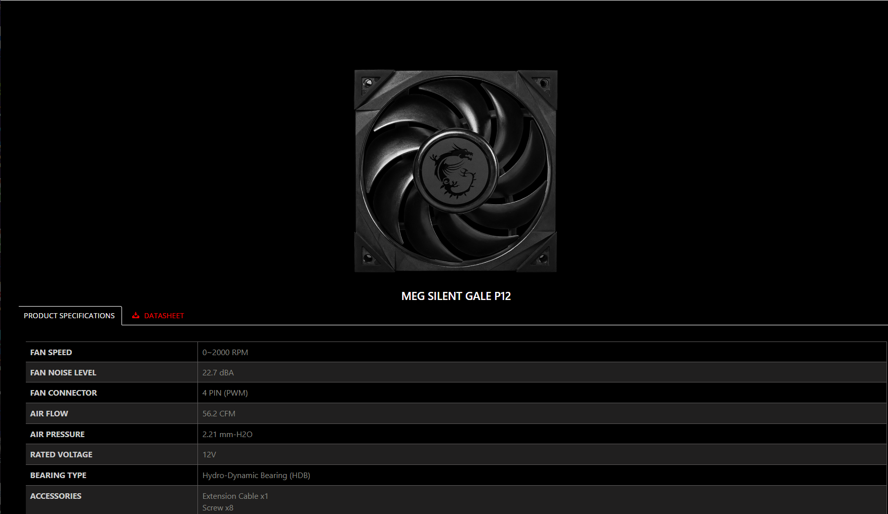Click the 2.21 mm-H2O value
Image resolution: width=888 pixels, height=514 pixels.
pos(227,435)
